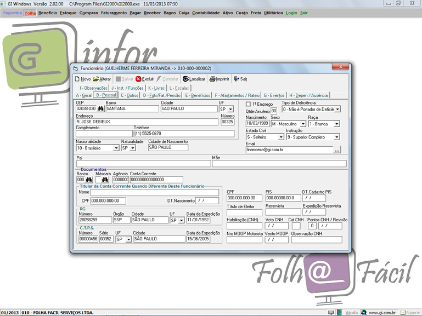The image size is (422, 316).
Task: Click the greyed Salvar disk button
Action: (x=125, y=79)
